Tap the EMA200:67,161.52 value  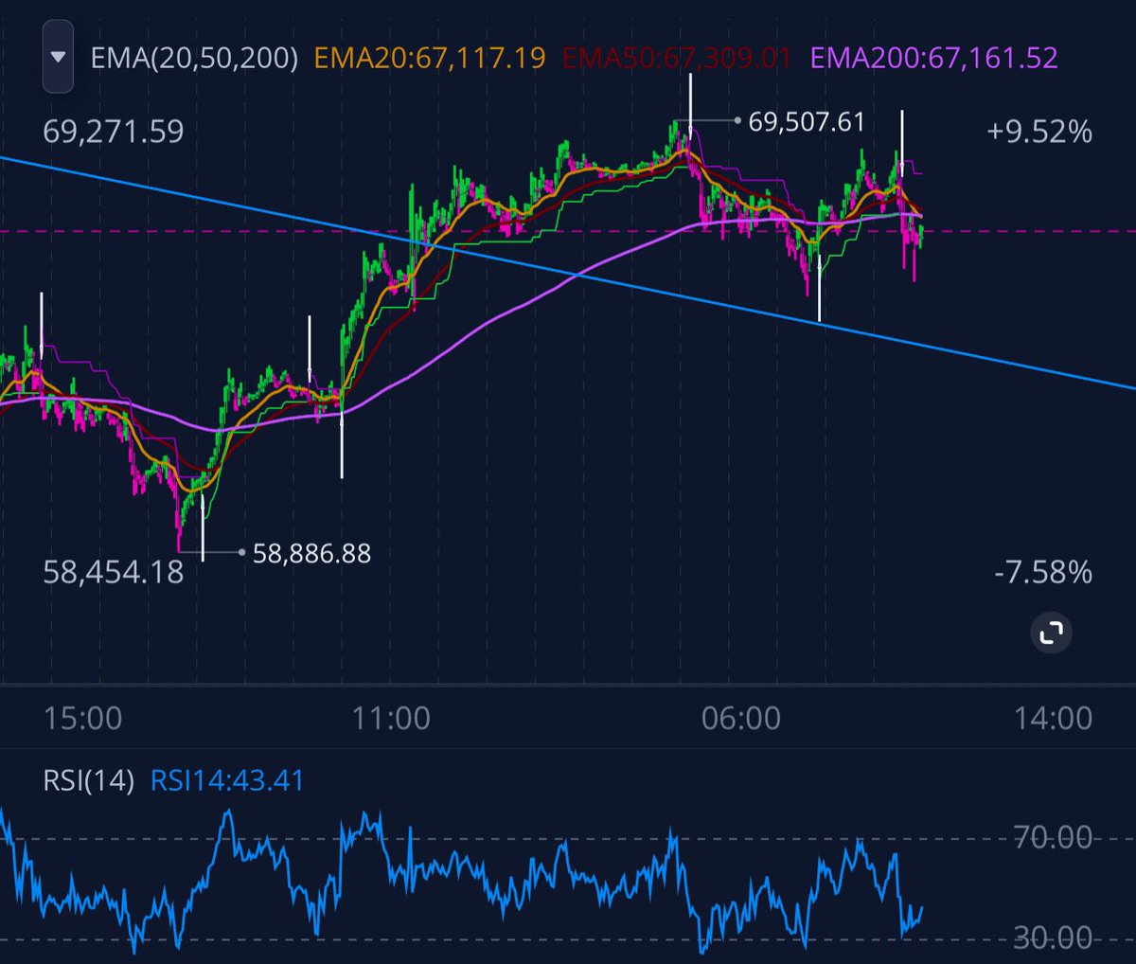point(934,58)
